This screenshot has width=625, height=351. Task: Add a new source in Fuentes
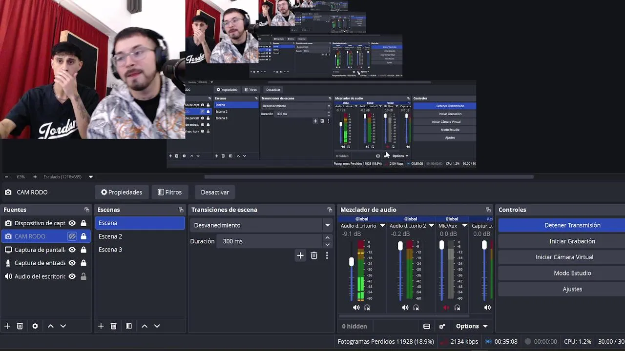[x=7, y=326]
